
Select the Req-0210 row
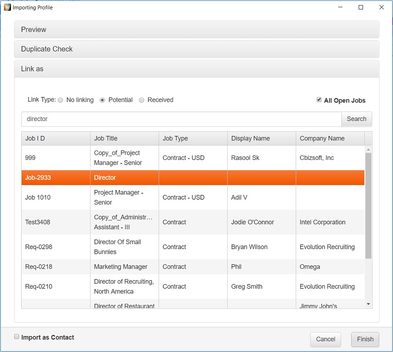[193, 286]
